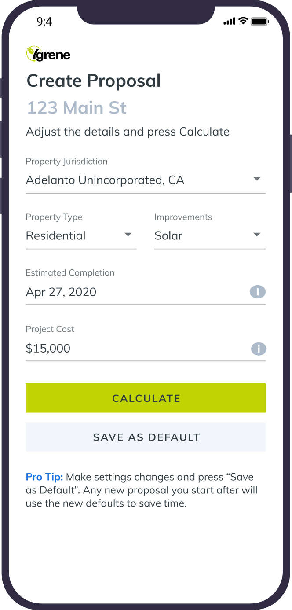Expand the Improvements dropdown arrow

click(257, 235)
